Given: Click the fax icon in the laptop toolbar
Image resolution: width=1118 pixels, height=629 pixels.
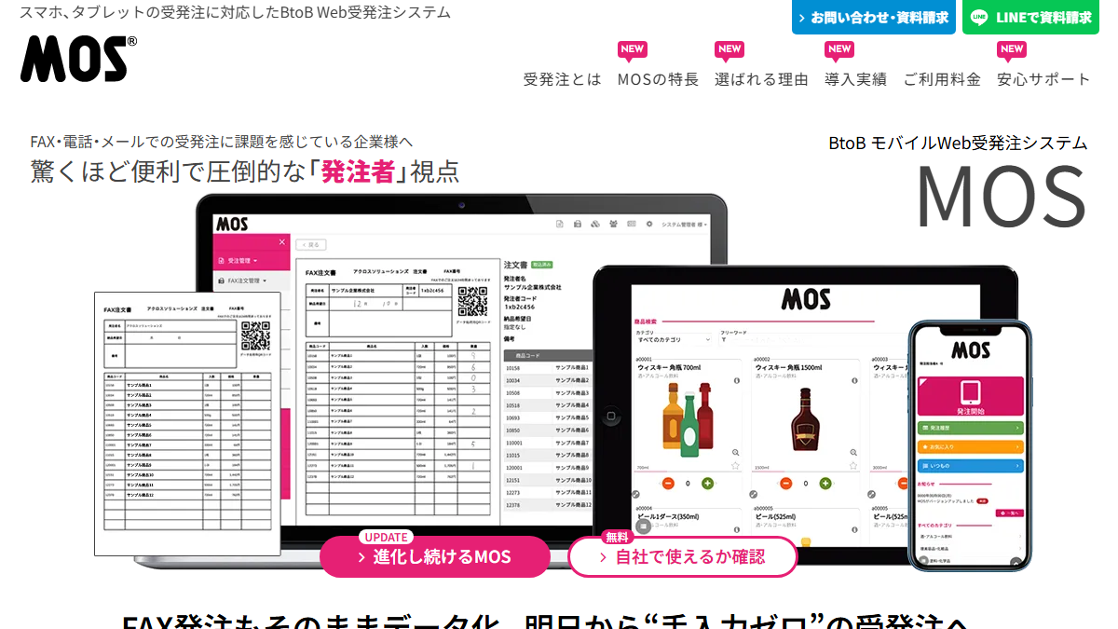Looking at the screenshot, I should point(578,224).
